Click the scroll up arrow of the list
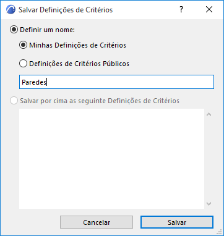This screenshot has height=236, width=224. [209, 114]
